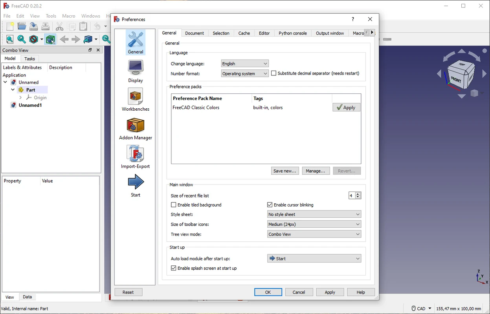Image resolution: width=490 pixels, height=314 pixels.
Task: Click the navigate Forward arrow icon
Action: [x=76, y=39]
